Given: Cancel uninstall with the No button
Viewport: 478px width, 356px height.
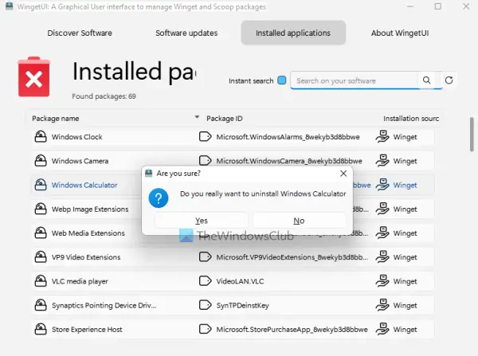Looking at the screenshot, I should [x=299, y=221].
